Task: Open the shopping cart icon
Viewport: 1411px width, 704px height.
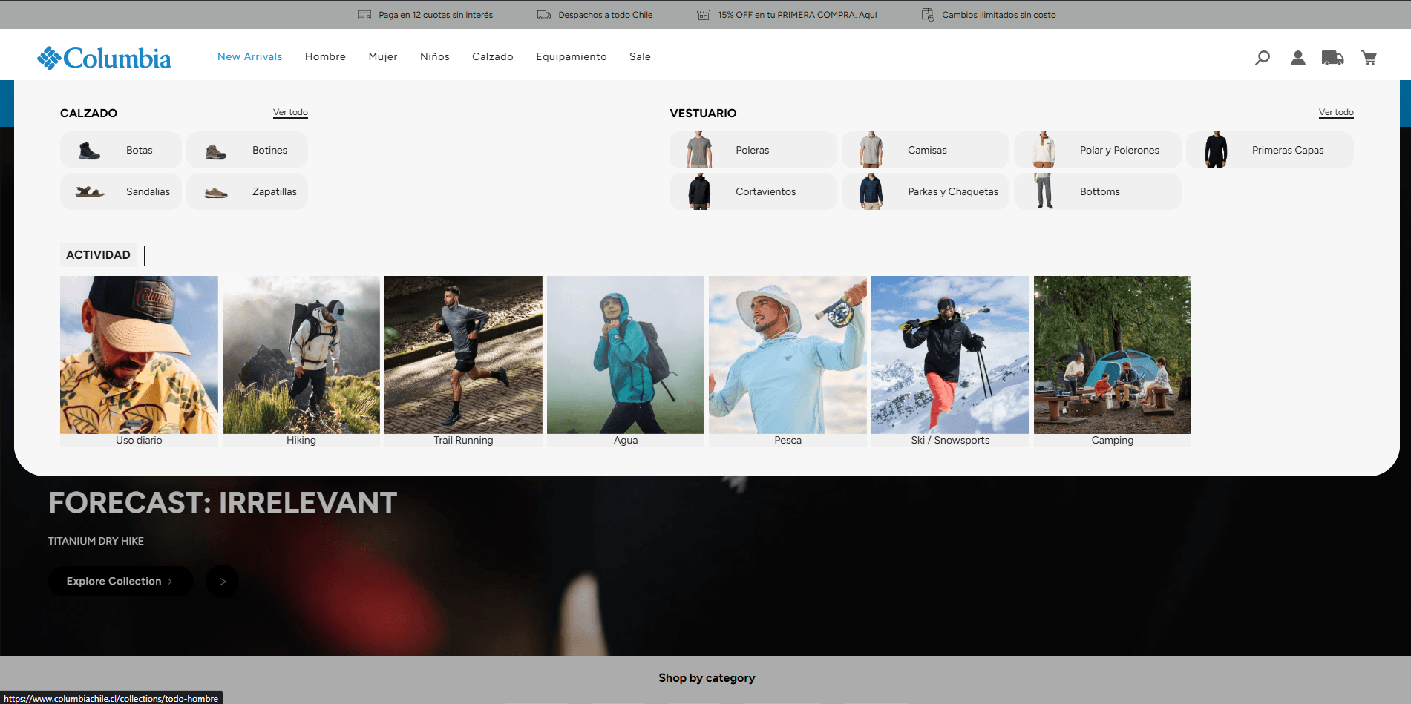Action: coord(1369,58)
